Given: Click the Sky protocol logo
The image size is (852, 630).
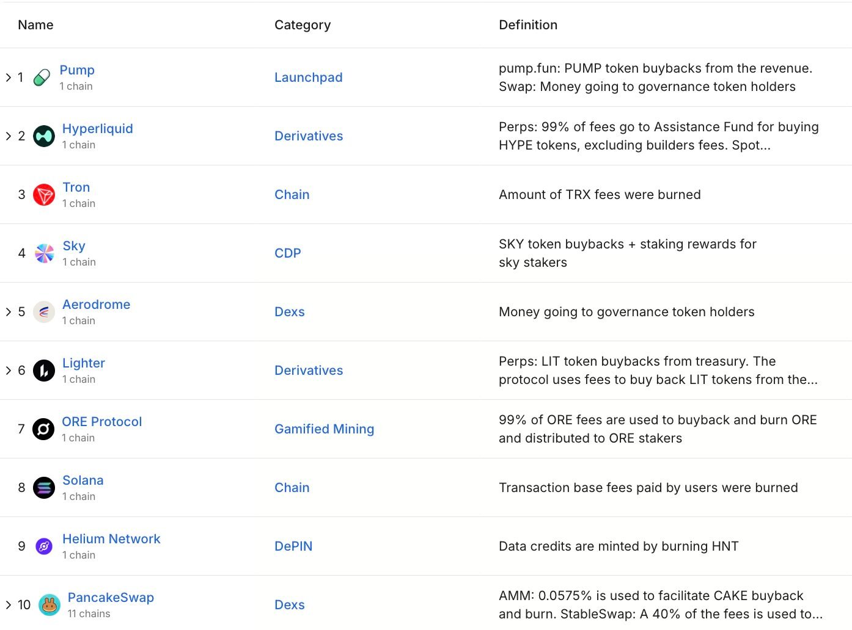Looking at the screenshot, I should pos(43,253).
